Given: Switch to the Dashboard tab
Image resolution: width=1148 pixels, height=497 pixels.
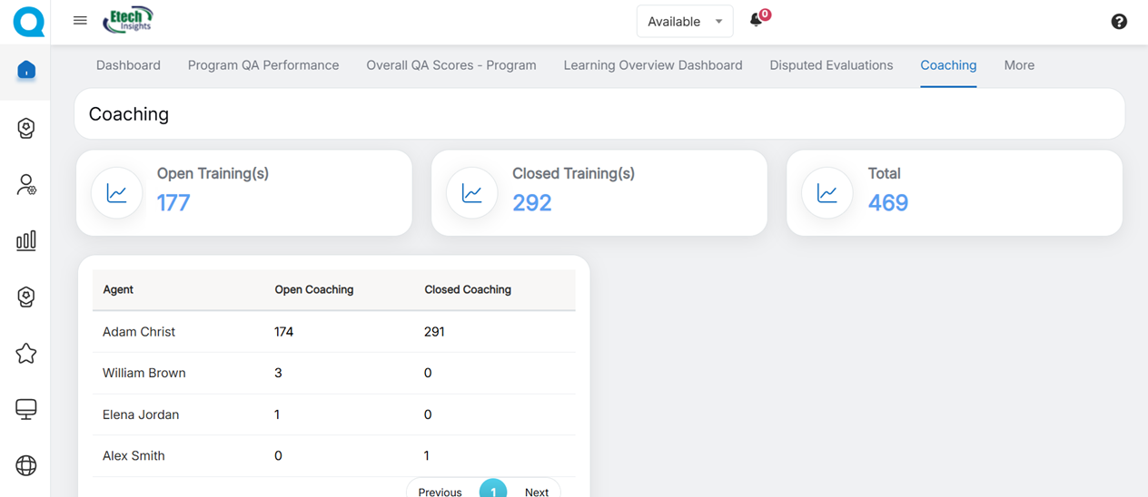Looking at the screenshot, I should [128, 65].
